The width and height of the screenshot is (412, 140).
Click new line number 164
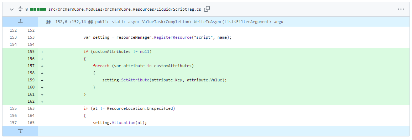(x=31, y=115)
